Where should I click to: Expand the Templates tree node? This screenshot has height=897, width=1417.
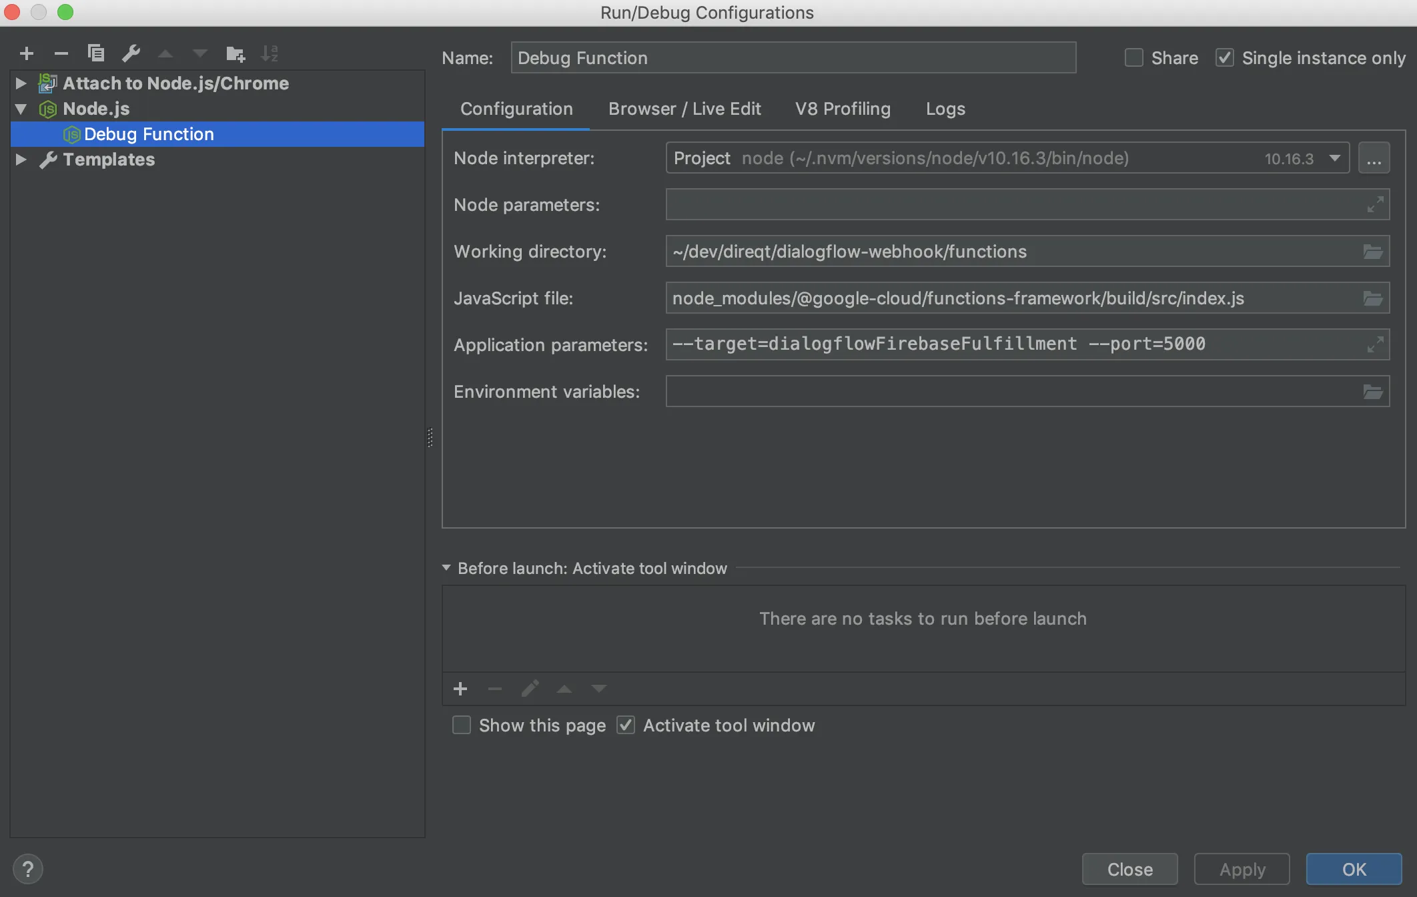pos(21,160)
